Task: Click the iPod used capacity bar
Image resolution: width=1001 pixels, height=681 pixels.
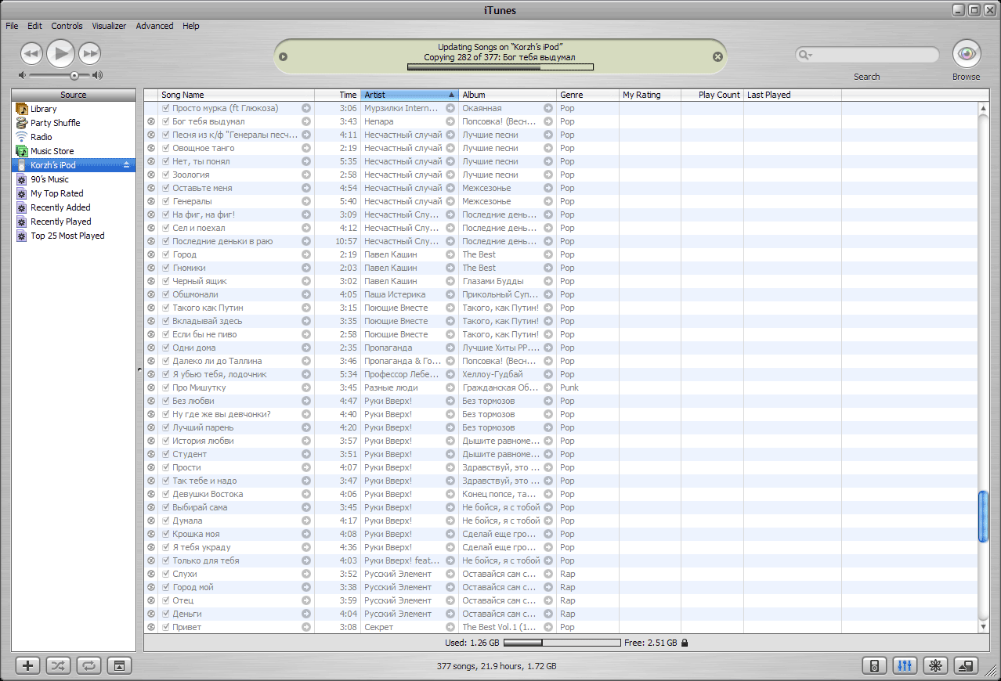Action: click(x=562, y=643)
